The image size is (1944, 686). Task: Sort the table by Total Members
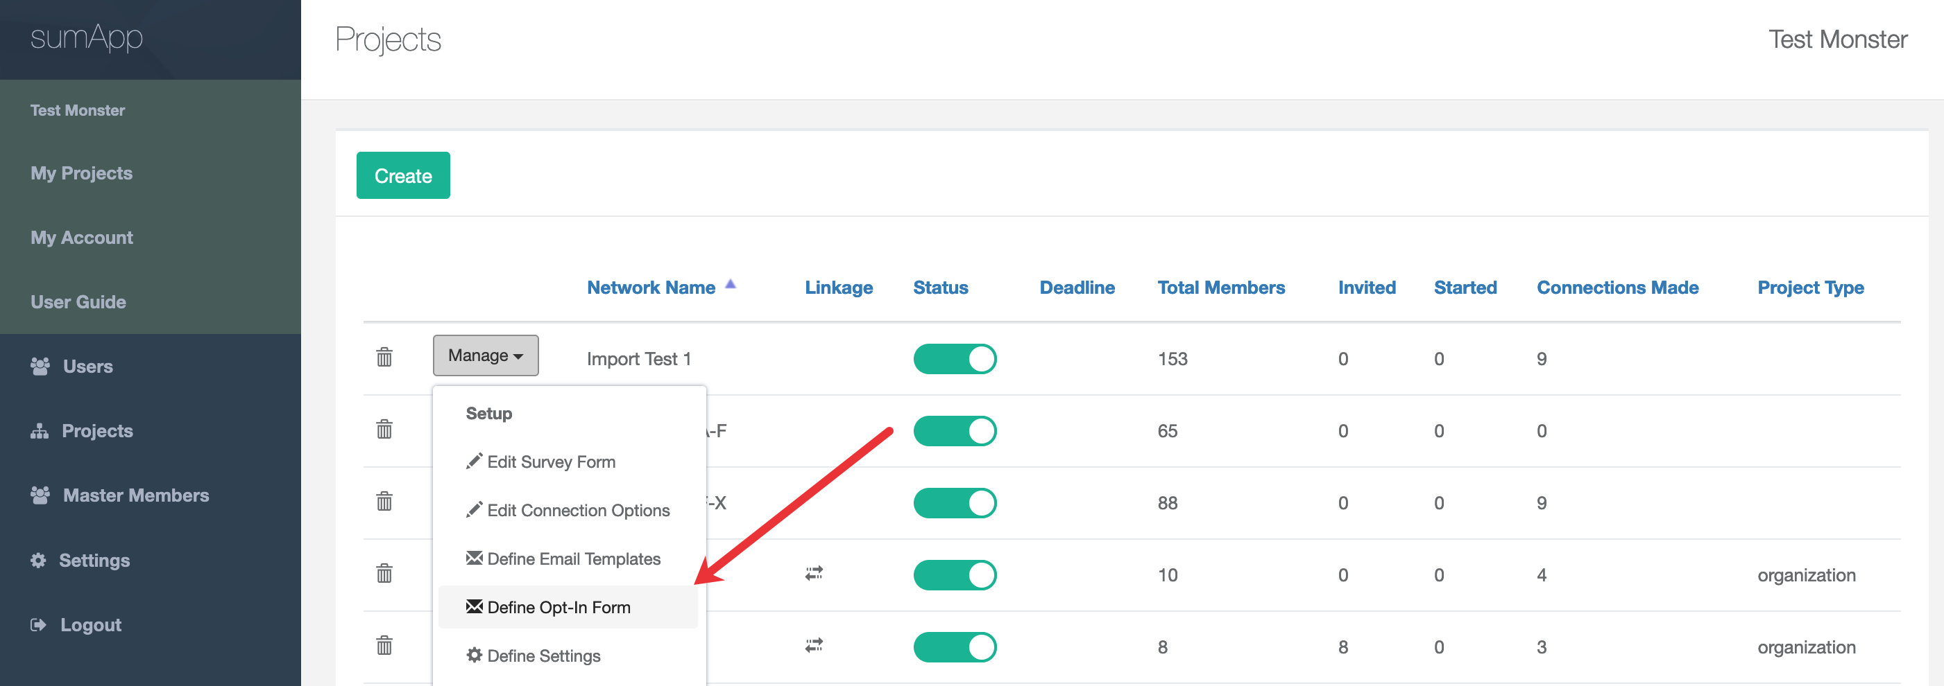(x=1220, y=287)
